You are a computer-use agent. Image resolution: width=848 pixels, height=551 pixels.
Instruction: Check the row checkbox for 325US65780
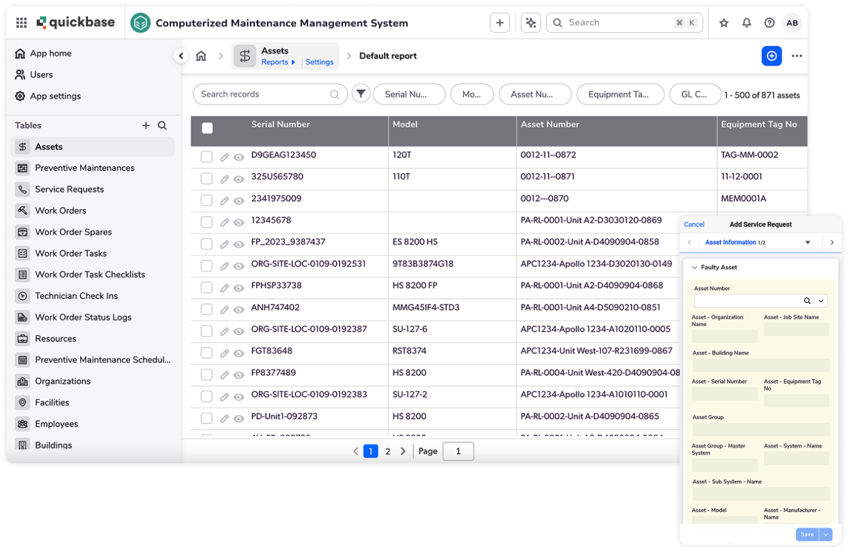tap(206, 178)
